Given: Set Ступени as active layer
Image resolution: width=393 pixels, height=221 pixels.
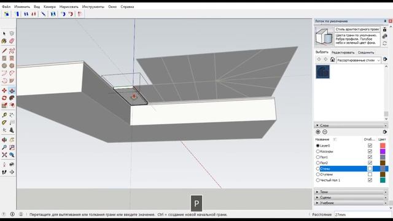Looking at the screenshot, I should click(x=318, y=174).
